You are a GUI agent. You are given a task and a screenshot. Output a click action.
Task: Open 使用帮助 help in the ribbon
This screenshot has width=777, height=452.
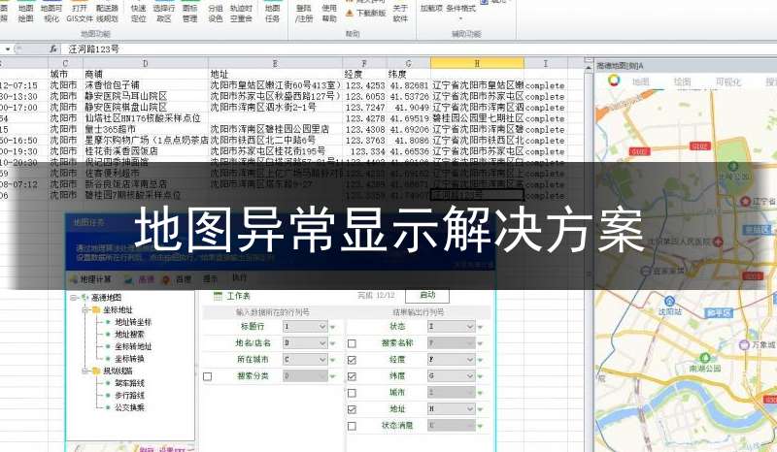coord(329,13)
